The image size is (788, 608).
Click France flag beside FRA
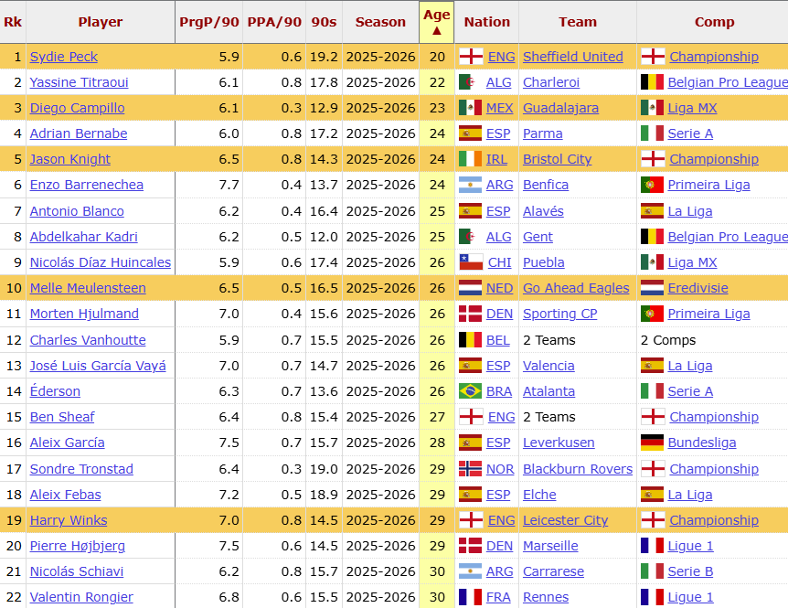tap(471, 597)
